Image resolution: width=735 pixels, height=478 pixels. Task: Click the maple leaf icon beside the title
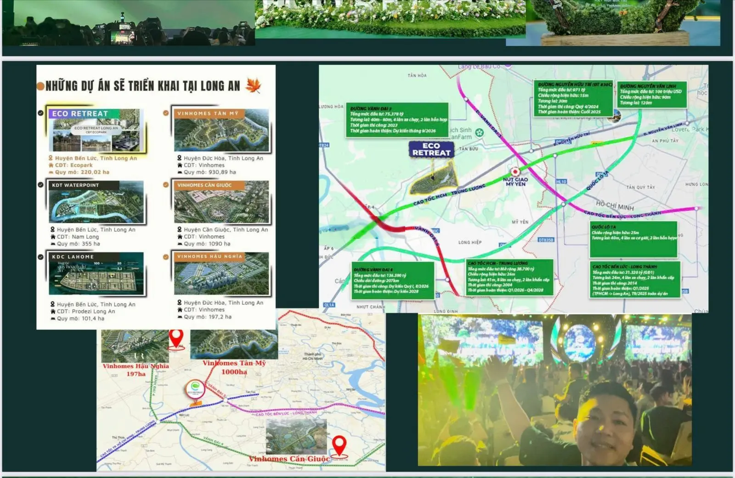(x=253, y=85)
